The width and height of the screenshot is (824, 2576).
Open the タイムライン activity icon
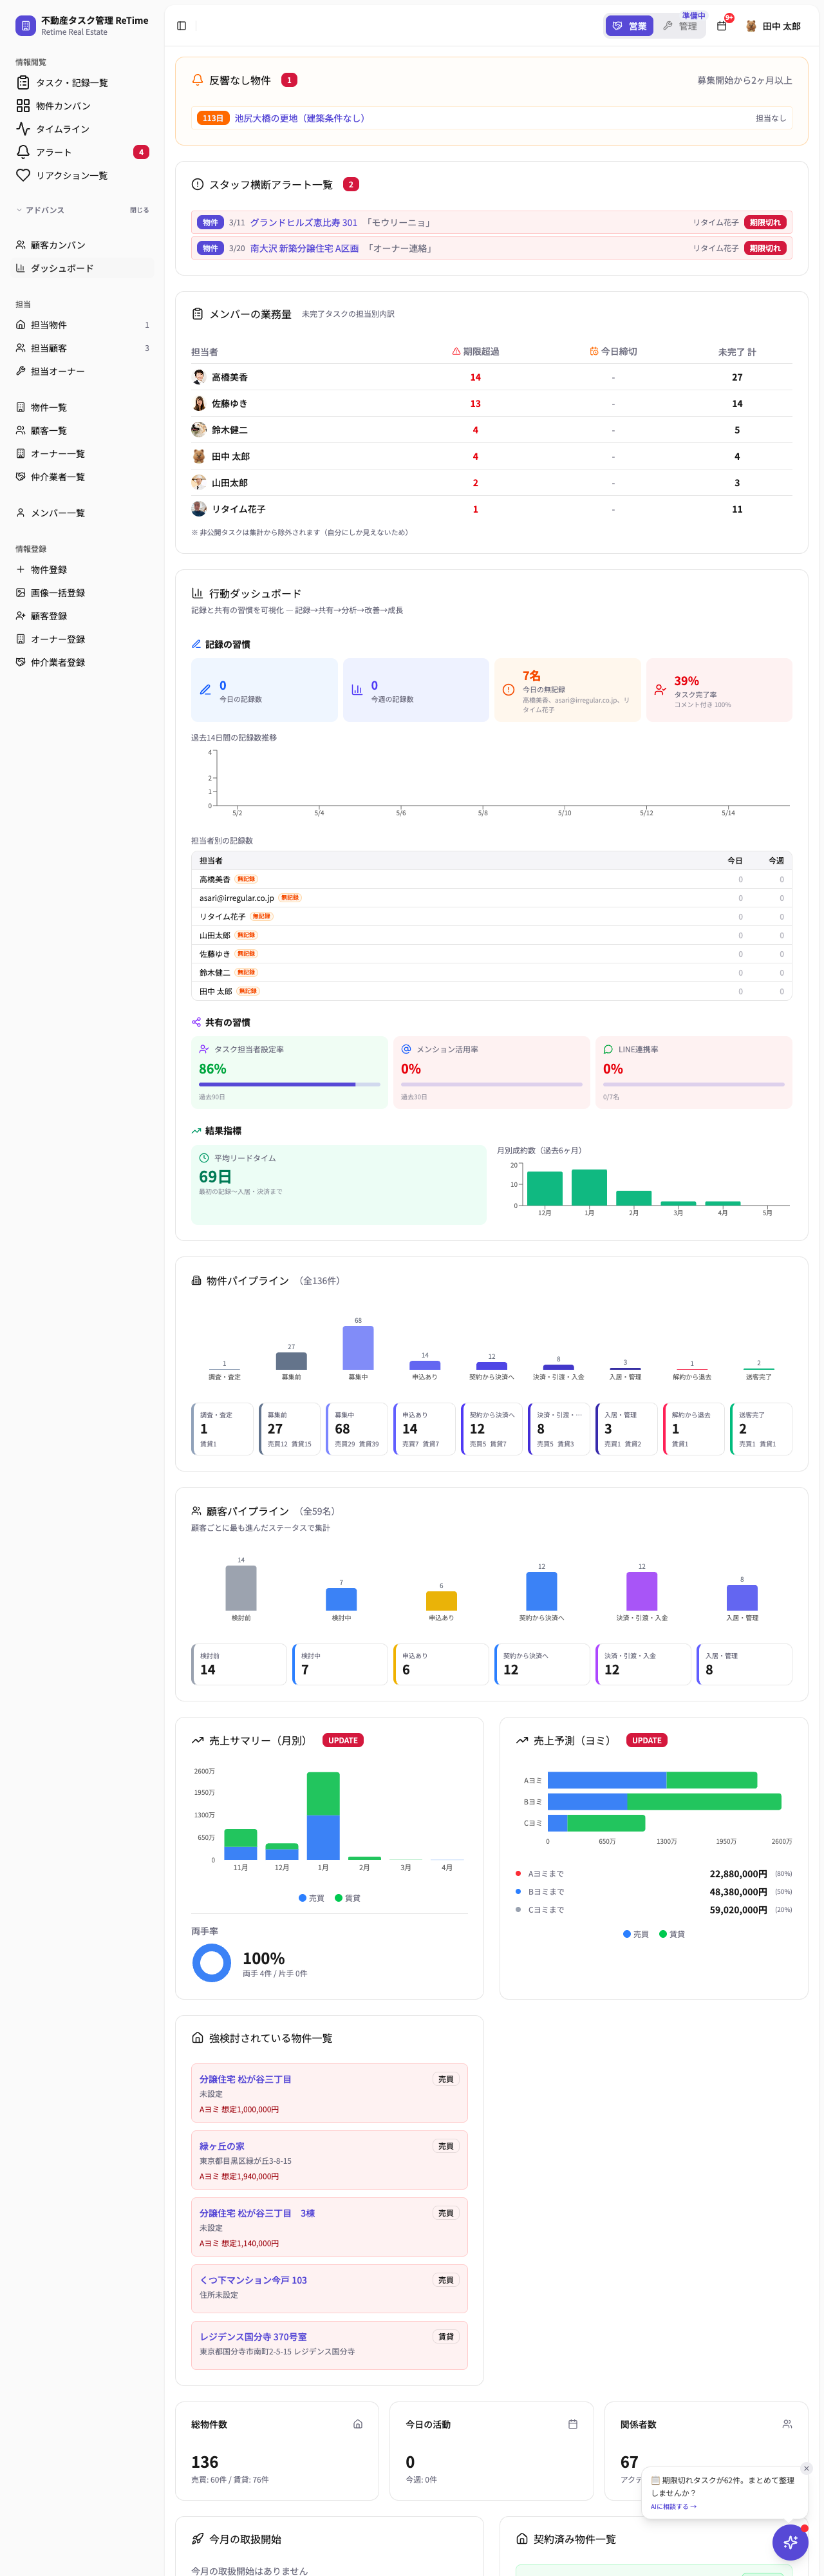[x=23, y=129]
